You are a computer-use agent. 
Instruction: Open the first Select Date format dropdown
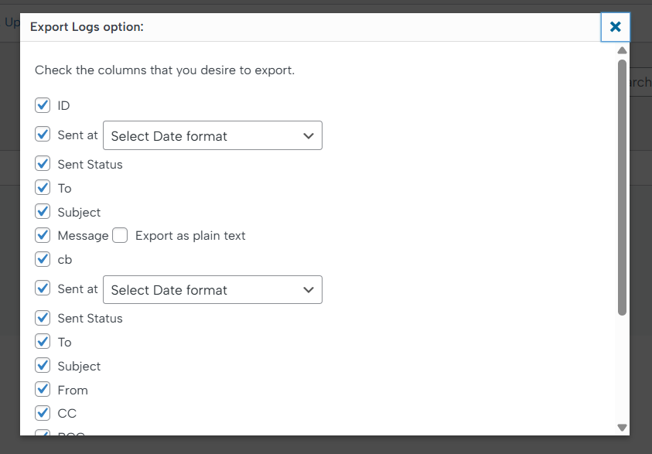213,135
